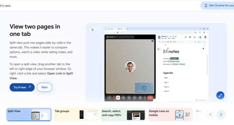Click the Agenda heading in the preview
The width and height of the screenshot is (234, 125).
tap(168, 73)
